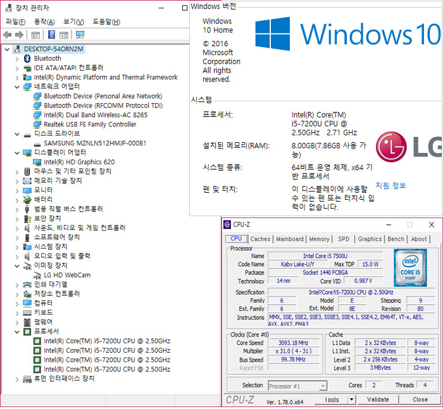
Task: Click the Bluetooth category icon
Action: pyautogui.click(x=27, y=58)
